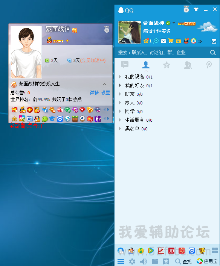Open stock chart icon in app bar
This screenshot has width=220, height=266.
[x=161, y=251]
